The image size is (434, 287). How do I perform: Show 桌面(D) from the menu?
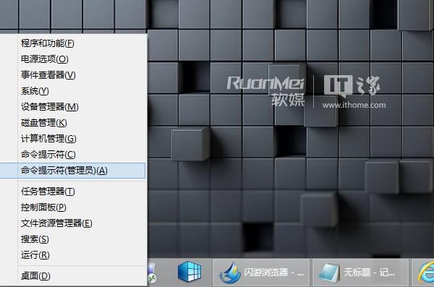[x=73, y=276]
